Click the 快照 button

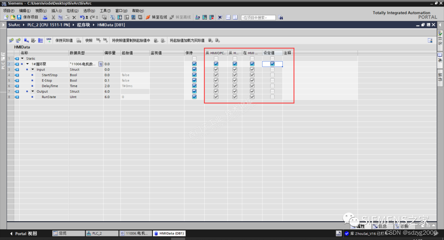click(89, 41)
